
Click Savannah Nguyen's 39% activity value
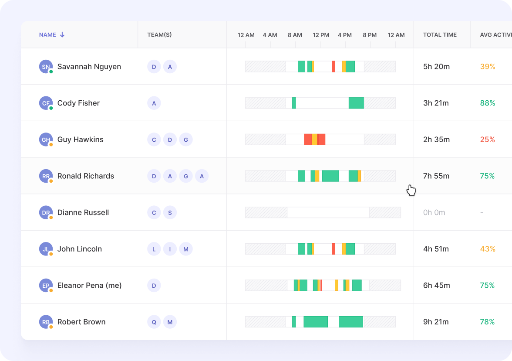point(488,67)
